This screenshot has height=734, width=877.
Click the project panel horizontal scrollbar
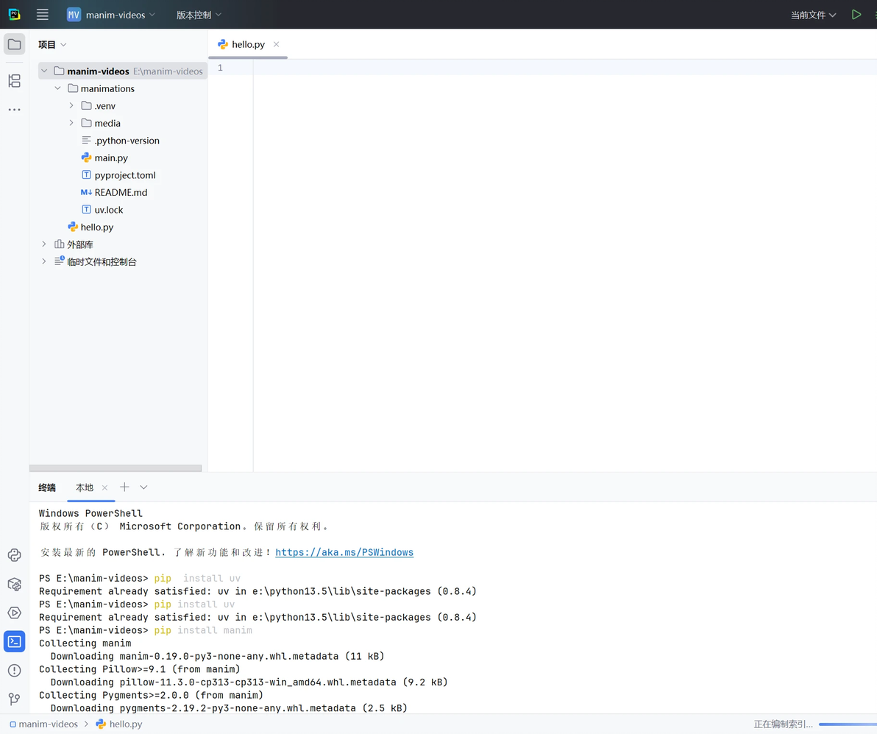(x=116, y=468)
